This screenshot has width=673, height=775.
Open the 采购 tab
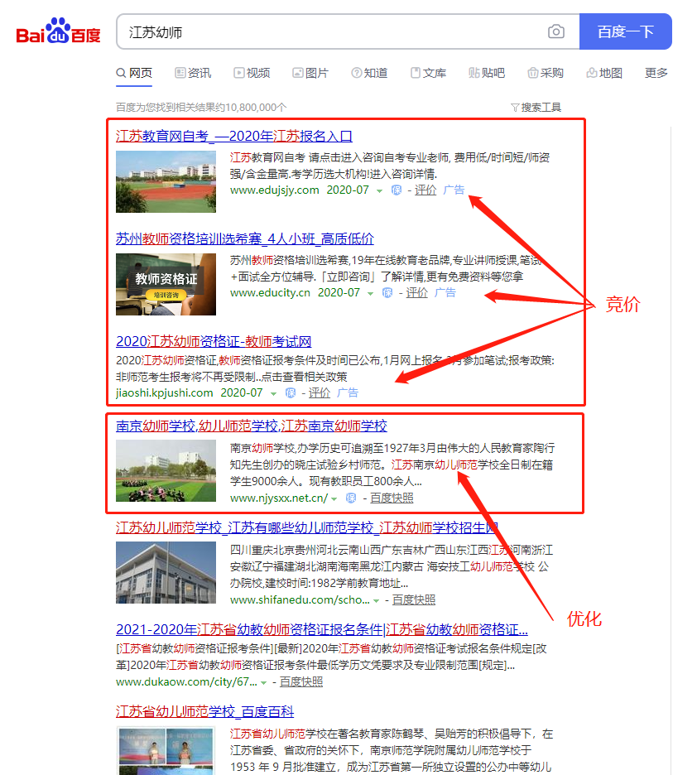(546, 73)
